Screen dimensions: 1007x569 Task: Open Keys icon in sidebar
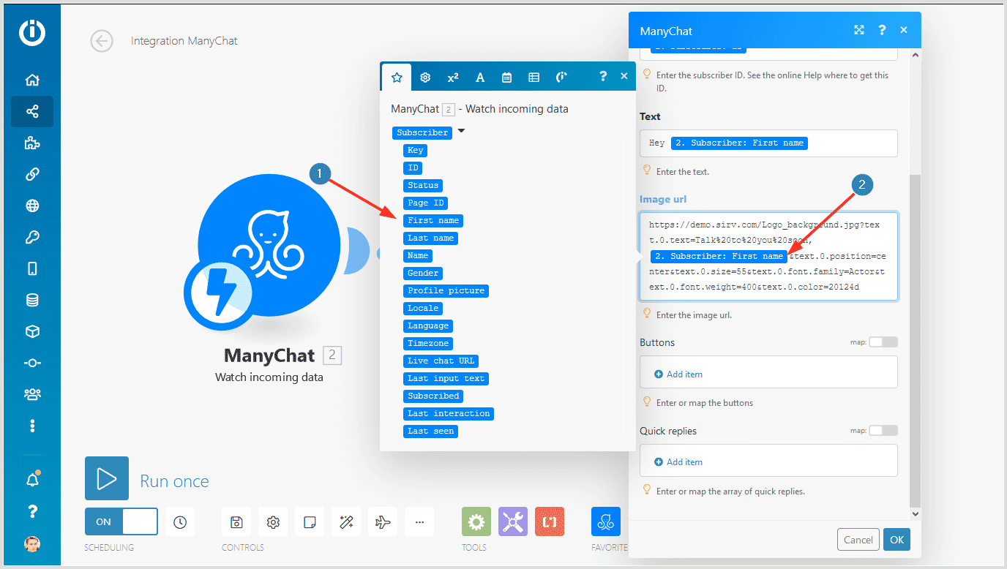32,238
